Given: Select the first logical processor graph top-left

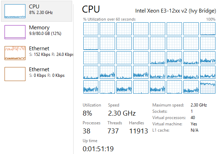Looking at the screenshot, I should [91, 29].
